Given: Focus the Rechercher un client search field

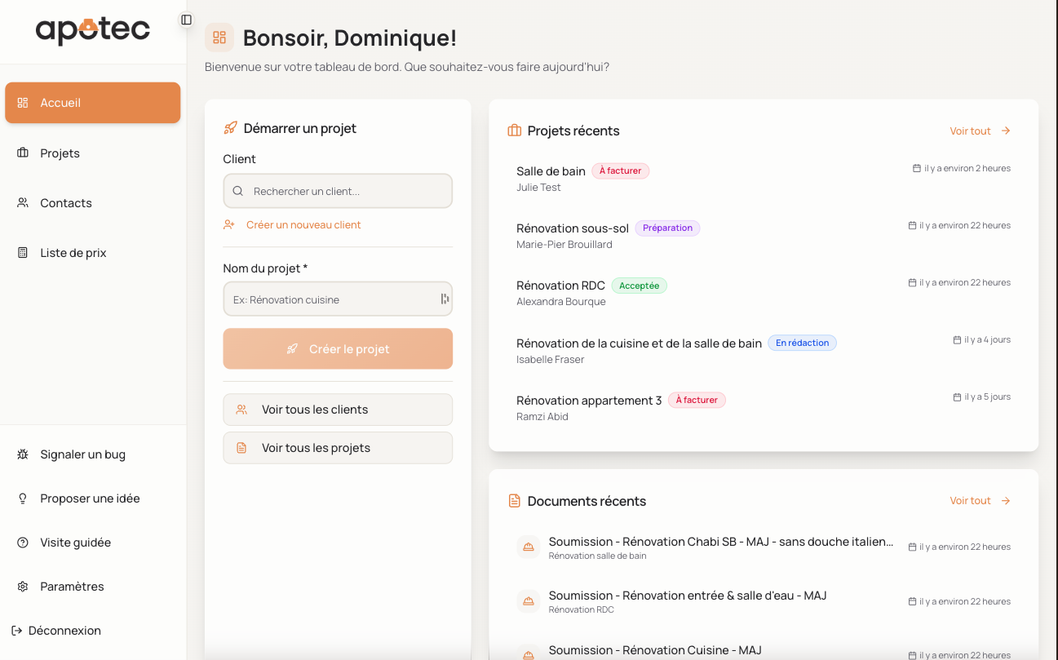Looking at the screenshot, I should tap(338, 191).
